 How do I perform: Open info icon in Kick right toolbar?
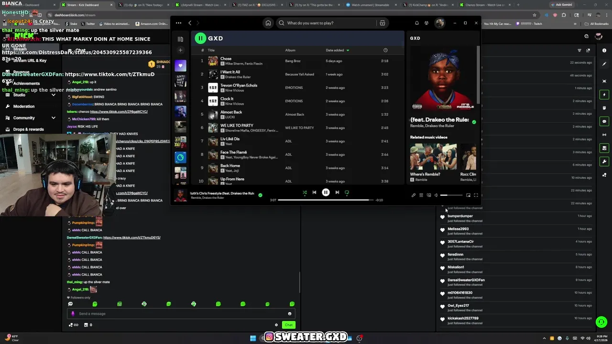tap(604, 50)
